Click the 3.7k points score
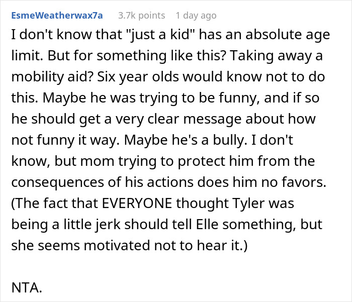The height and width of the screenshot is (302, 352). tap(140, 16)
